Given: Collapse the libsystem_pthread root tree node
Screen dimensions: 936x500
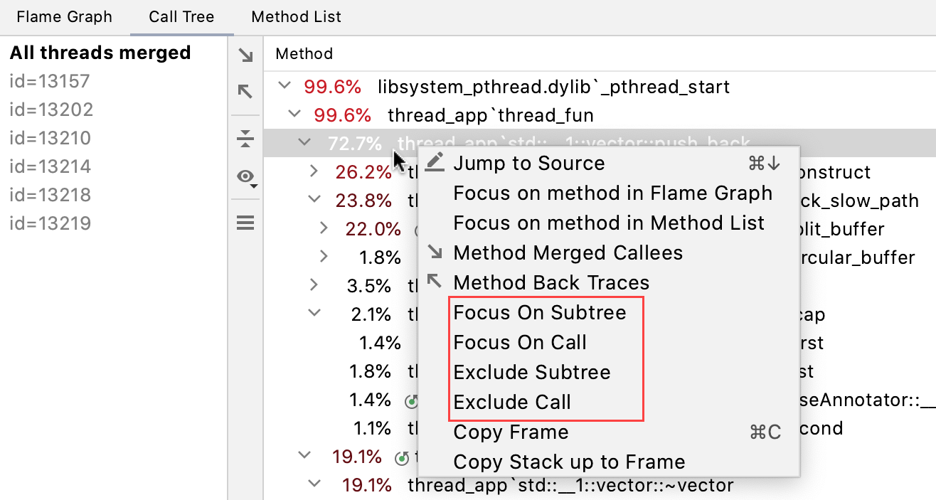Looking at the screenshot, I should tap(284, 85).
